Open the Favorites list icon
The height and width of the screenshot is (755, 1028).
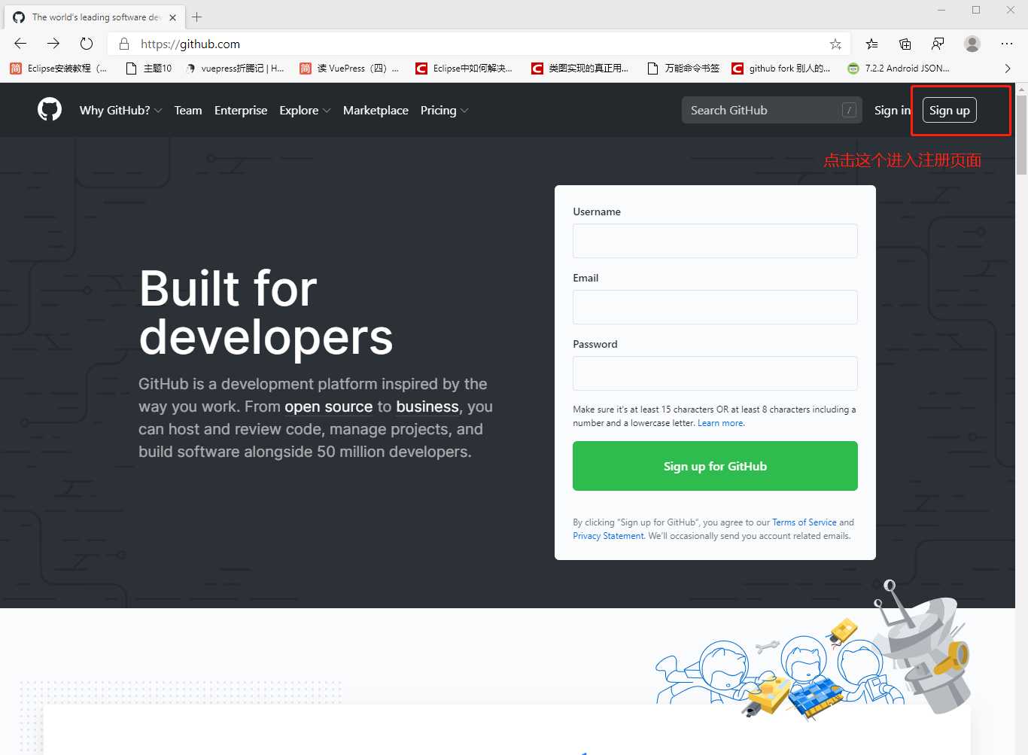tap(871, 44)
